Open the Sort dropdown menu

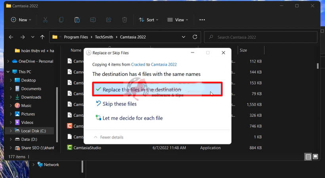pos(149,20)
